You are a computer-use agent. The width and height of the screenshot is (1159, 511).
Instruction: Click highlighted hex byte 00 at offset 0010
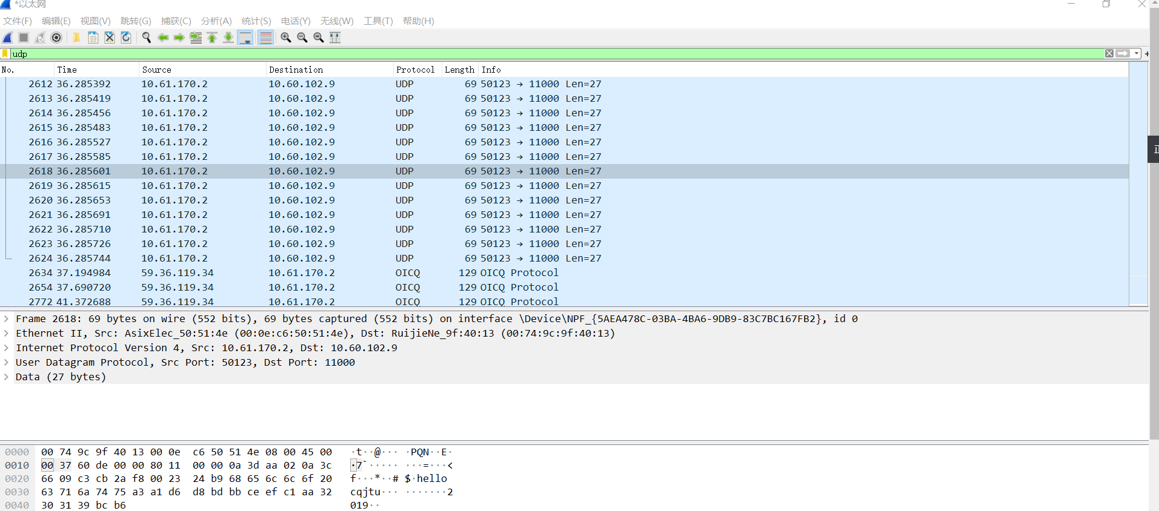(x=47, y=465)
